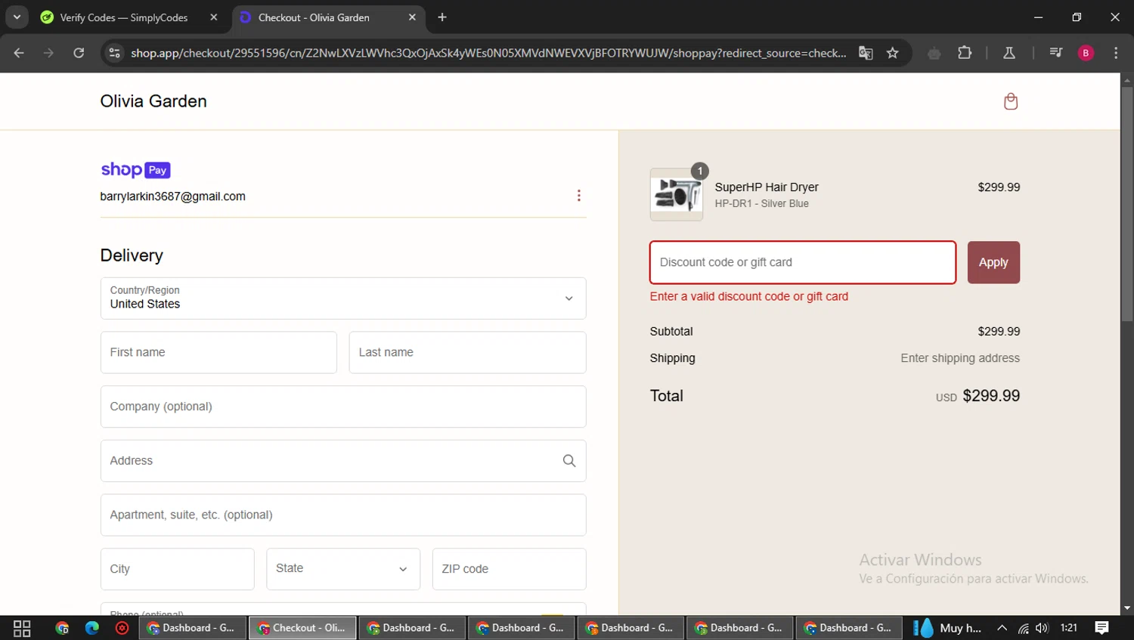Click the barrylarkin3687@gmail.com email text
This screenshot has width=1134, height=640.
coord(172,196)
